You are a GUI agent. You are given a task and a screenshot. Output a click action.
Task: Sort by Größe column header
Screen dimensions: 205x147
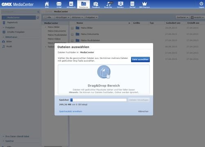(136, 23)
